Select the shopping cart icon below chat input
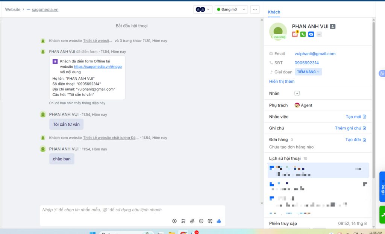The image size is (385, 234). (183, 221)
